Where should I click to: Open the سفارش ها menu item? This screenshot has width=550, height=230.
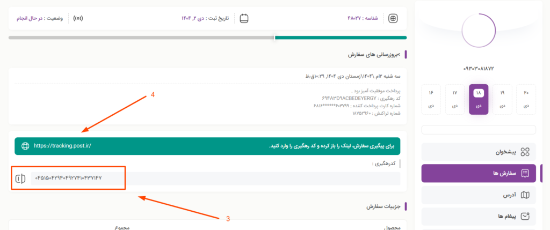(x=479, y=173)
